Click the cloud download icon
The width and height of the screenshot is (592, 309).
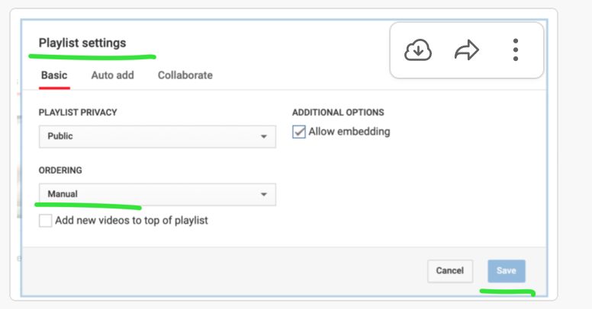point(418,51)
